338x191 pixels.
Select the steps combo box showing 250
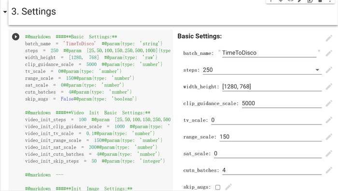(262, 70)
